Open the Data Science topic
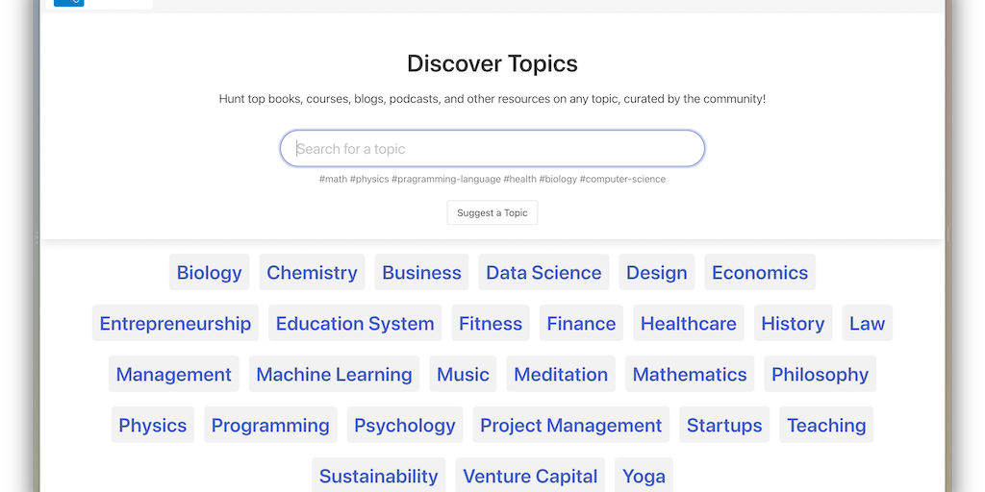The width and height of the screenshot is (985, 492). 543,273
